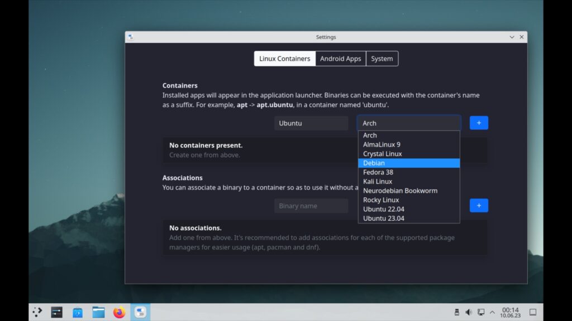The image size is (572, 321).
Task: Add an association with the plus button
Action: (x=479, y=206)
